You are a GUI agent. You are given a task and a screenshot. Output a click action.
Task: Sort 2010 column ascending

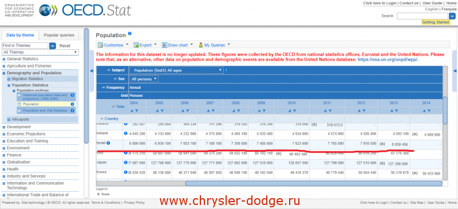pyautogui.click(x=290, y=111)
